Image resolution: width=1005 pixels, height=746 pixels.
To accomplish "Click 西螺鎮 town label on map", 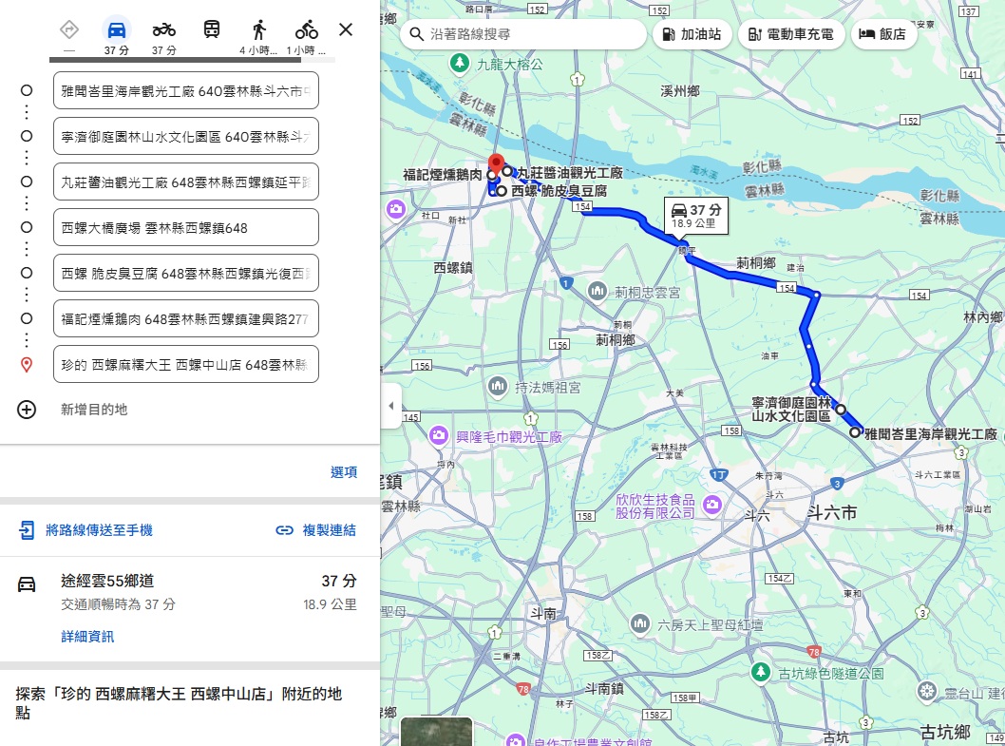I will pos(453,267).
